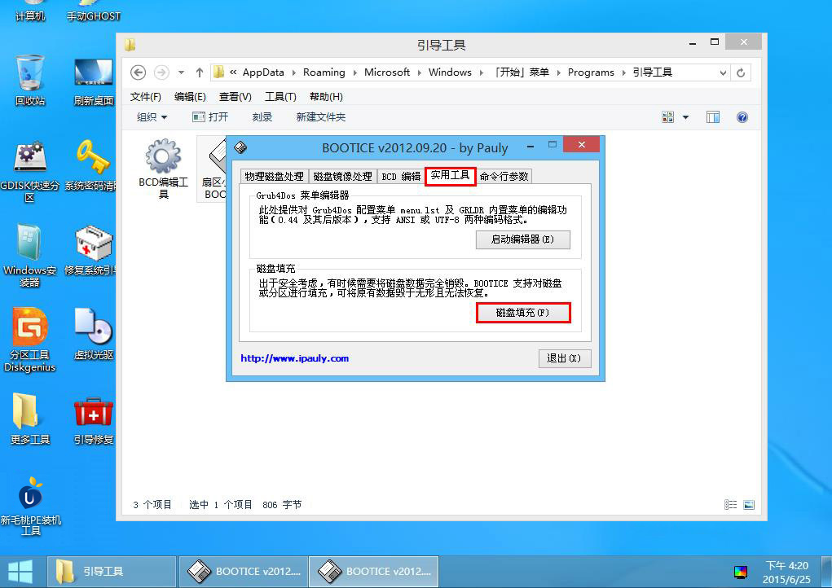
Task: Click the 启动编辑器(E) button
Action: [522, 239]
